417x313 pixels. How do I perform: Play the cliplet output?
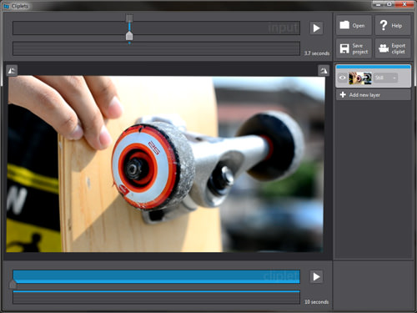point(316,276)
